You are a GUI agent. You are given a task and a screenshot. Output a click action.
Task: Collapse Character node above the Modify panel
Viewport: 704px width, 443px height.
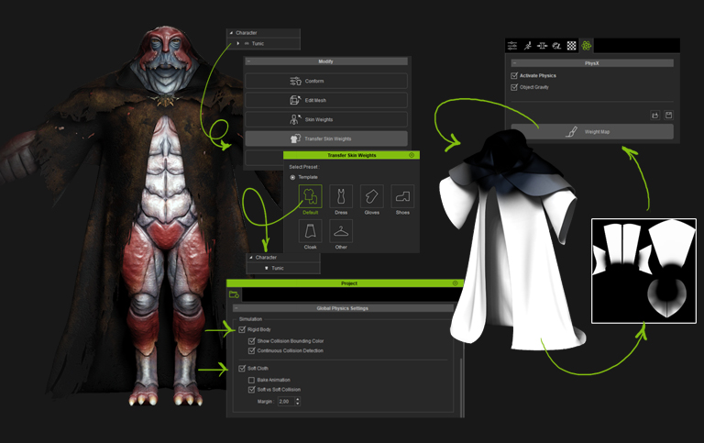coord(231,33)
